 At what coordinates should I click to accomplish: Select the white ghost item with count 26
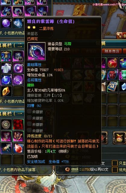click(6, 68)
